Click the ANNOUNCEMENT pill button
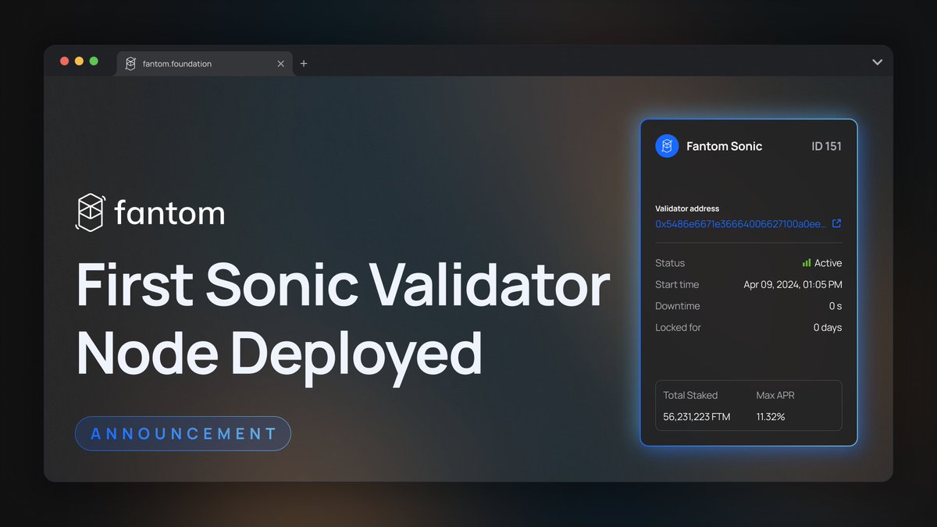 coord(183,433)
